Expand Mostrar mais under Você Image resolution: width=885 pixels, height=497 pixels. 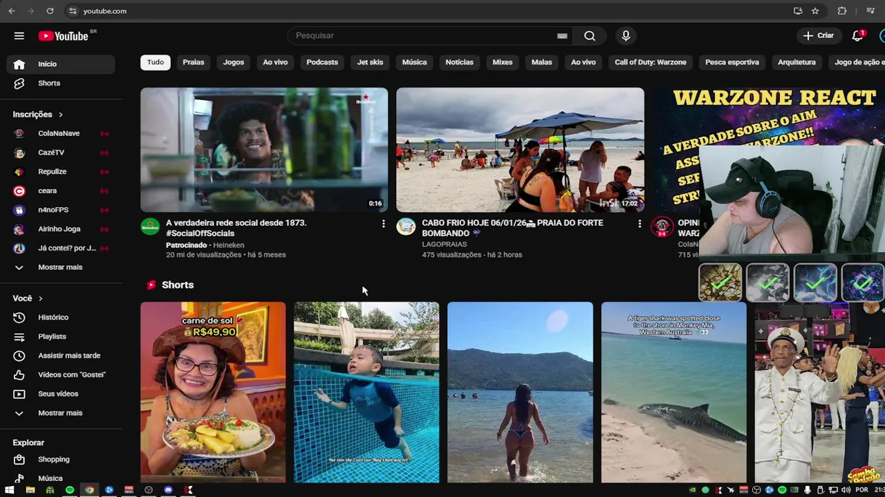(62, 413)
